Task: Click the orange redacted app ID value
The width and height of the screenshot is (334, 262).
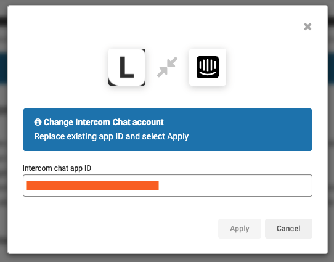Action: click(x=92, y=186)
